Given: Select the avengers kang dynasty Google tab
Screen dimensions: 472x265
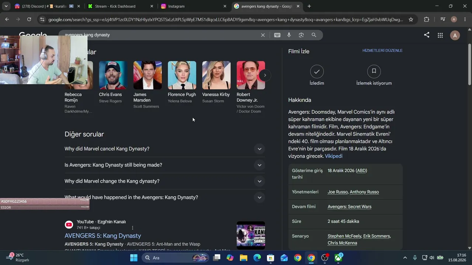Looking at the screenshot, I should (x=267, y=6).
